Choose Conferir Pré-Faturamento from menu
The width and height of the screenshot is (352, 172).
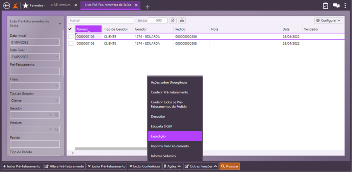point(175,92)
